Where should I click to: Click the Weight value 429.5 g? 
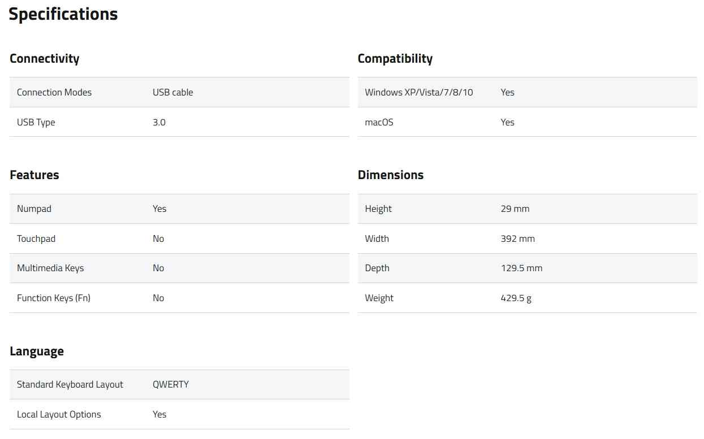click(x=516, y=298)
